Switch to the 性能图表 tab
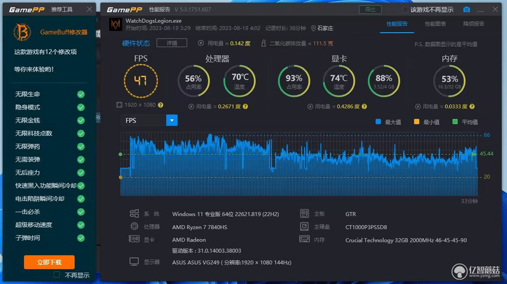Screen dimensions: 507x284 435,24
